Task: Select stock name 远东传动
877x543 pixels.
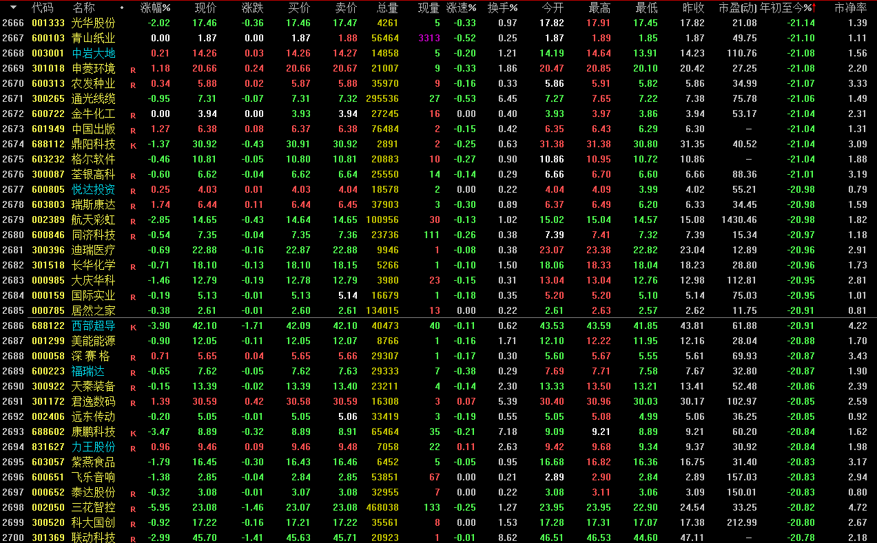Action: [x=94, y=417]
